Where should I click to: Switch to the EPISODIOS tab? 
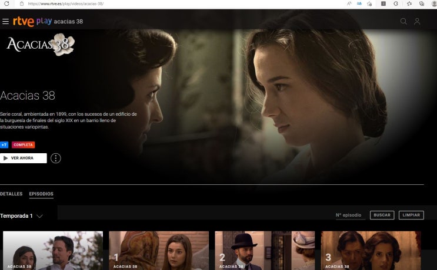coord(41,194)
